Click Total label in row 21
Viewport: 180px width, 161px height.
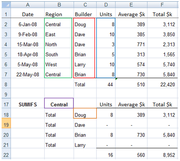coord(59,143)
